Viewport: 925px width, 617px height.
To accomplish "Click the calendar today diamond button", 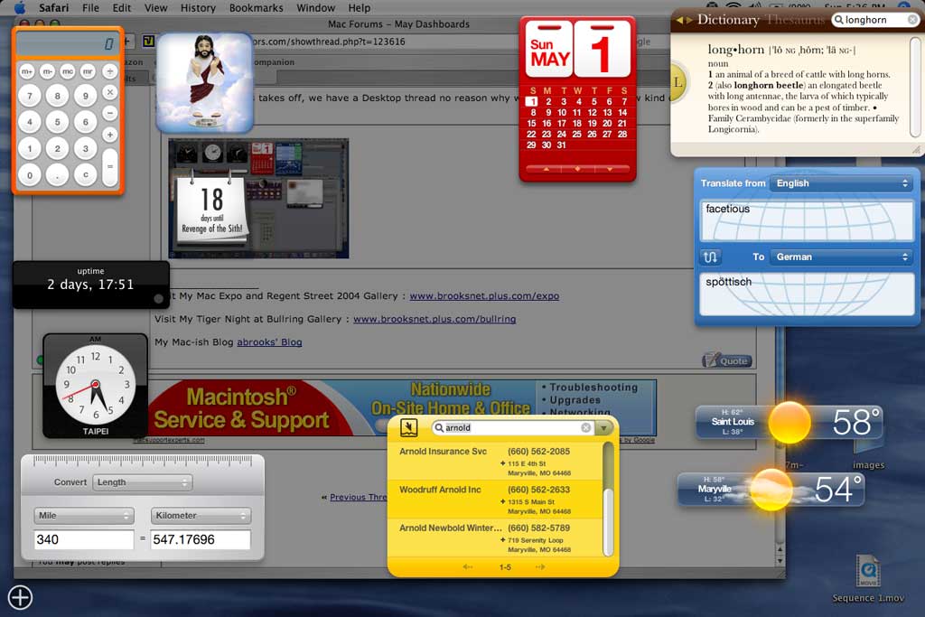I will tap(577, 169).
